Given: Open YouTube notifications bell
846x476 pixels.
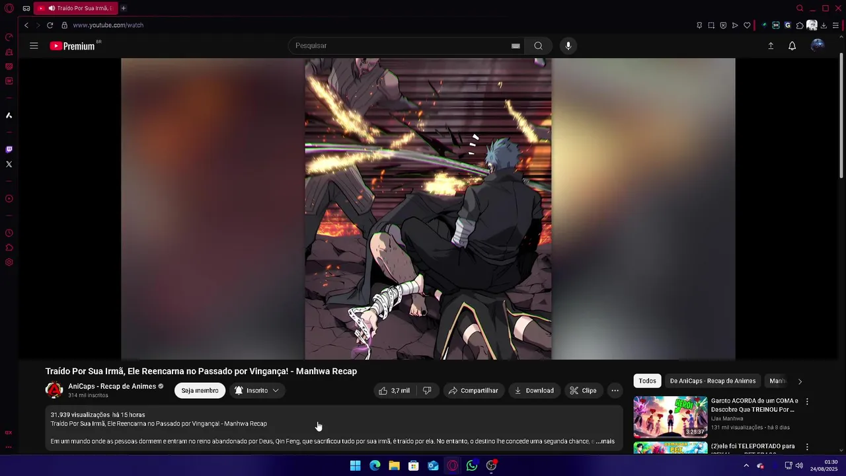Looking at the screenshot, I should pyautogui.click(x=792, y=46).
